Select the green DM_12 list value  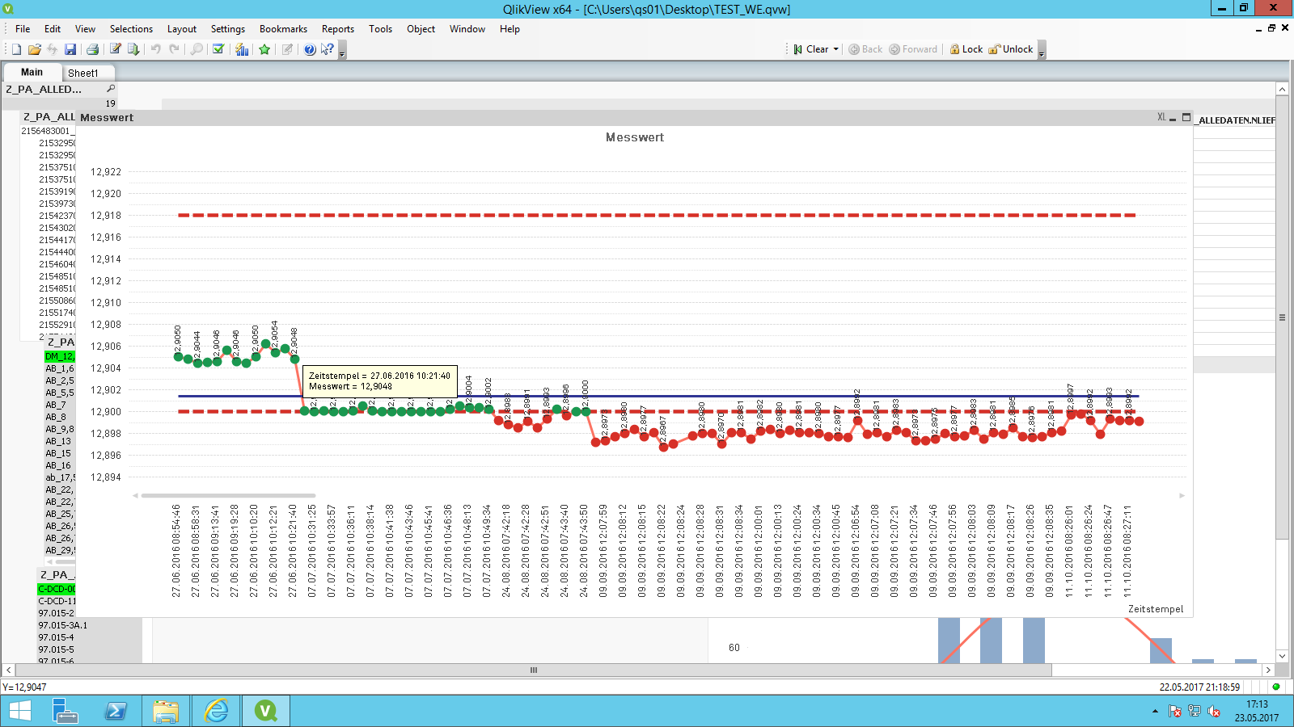(59, 356)
